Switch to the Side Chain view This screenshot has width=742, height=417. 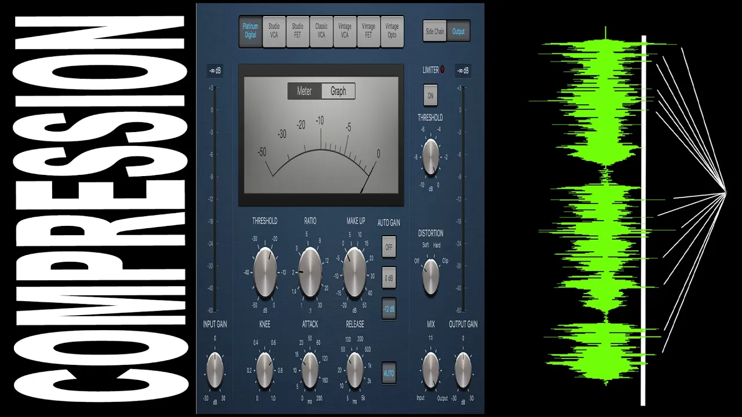pyautogui.click(x=435, y=31)
